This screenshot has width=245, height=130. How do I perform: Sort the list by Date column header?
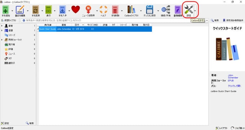click(x=78, y=25)
